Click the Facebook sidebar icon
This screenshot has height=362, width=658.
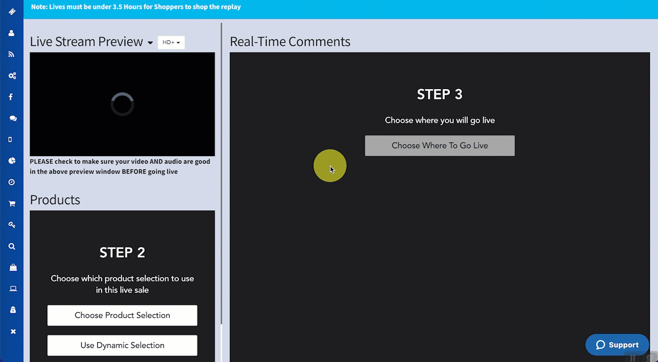(11, 97)
